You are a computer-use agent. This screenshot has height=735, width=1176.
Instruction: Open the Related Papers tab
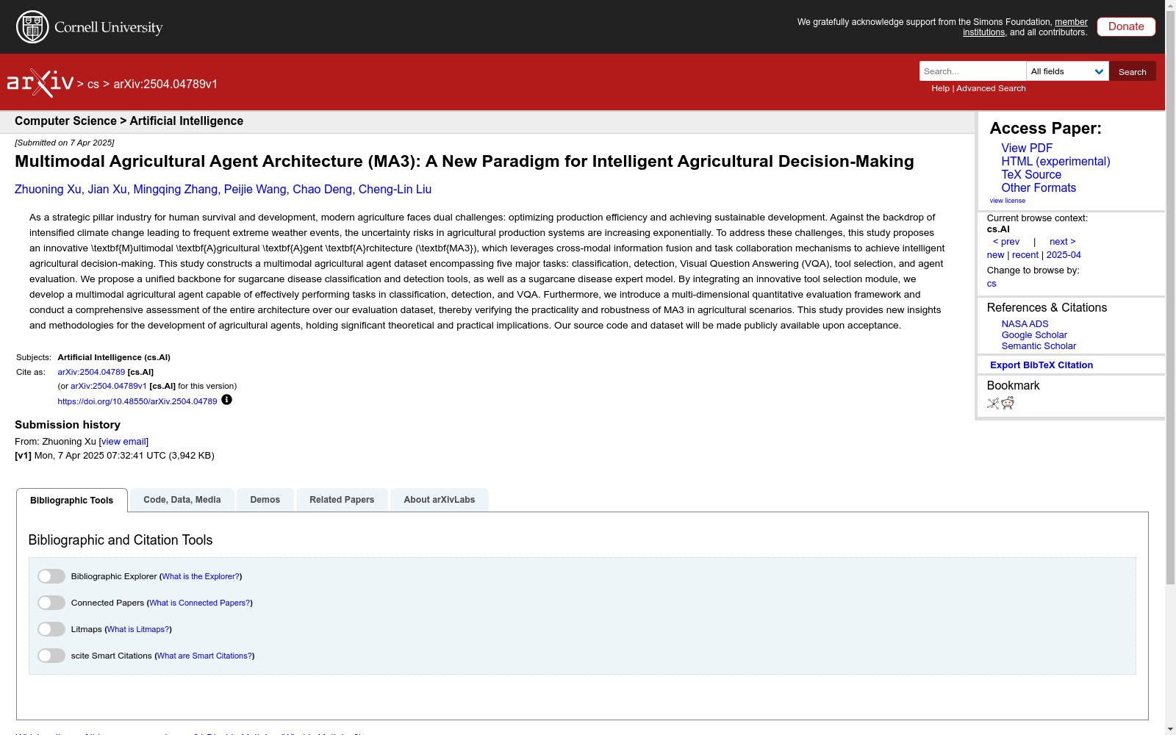342,500
